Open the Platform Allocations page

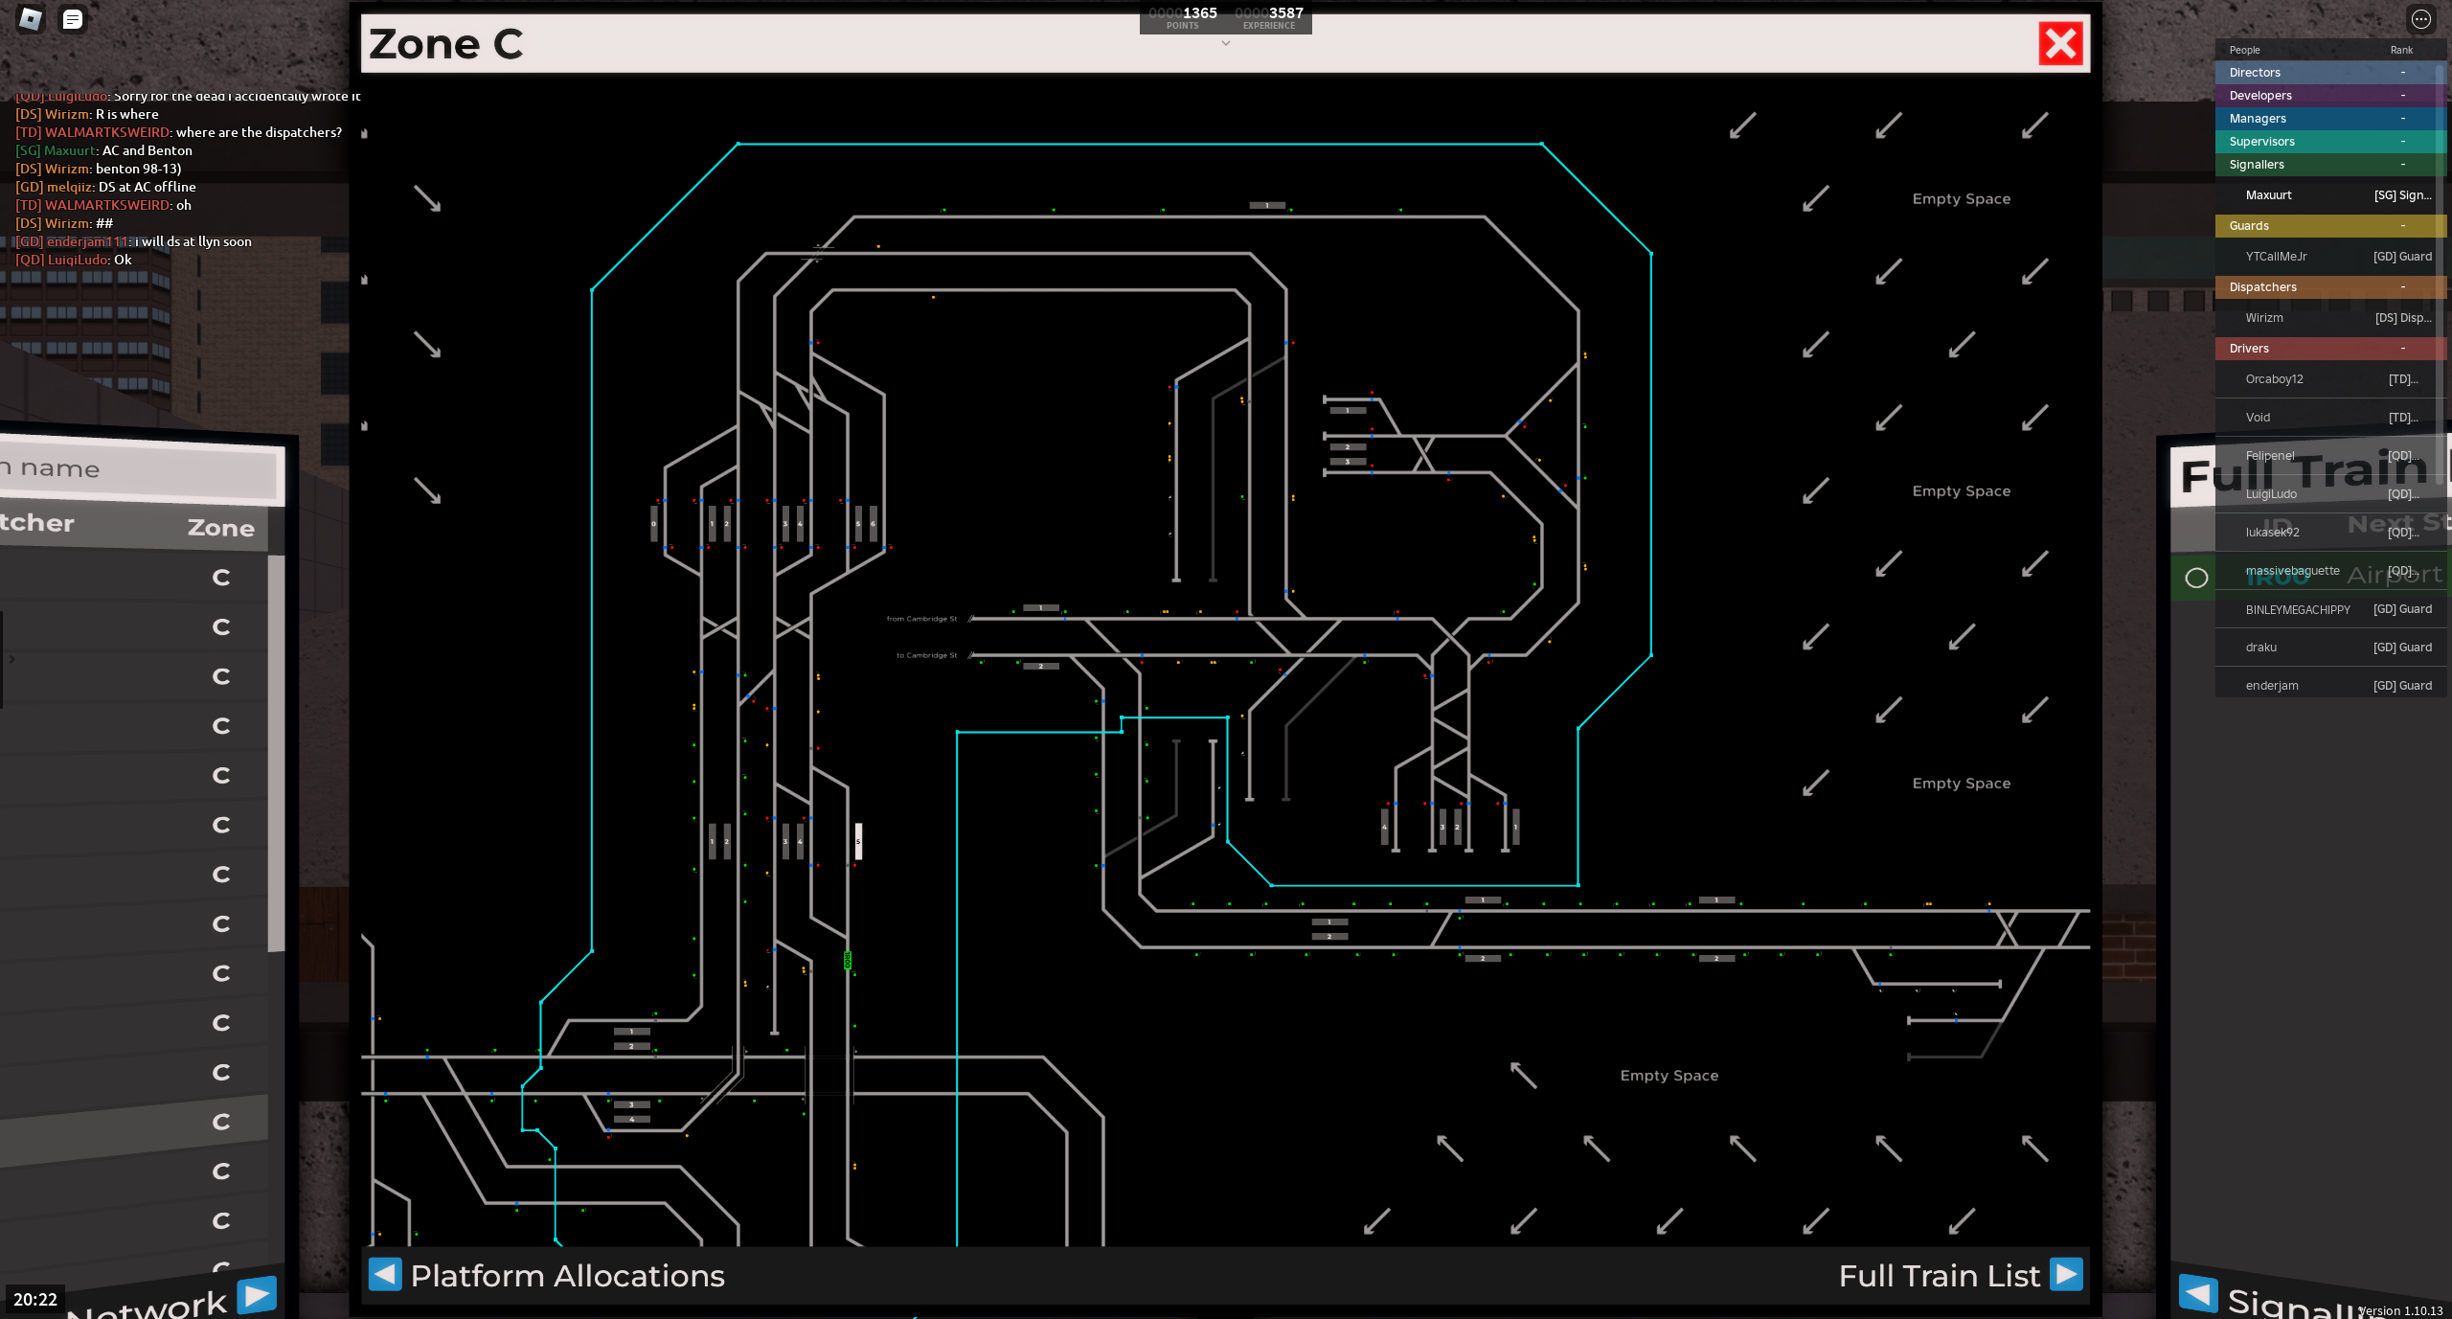pyautogui.click(x=567, y=1276)
